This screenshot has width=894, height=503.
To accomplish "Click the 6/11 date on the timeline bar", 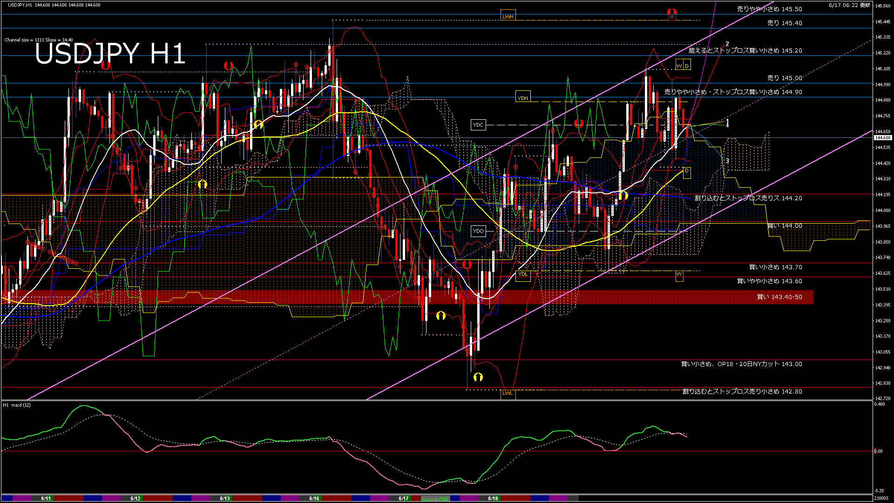I will point(46,498).
